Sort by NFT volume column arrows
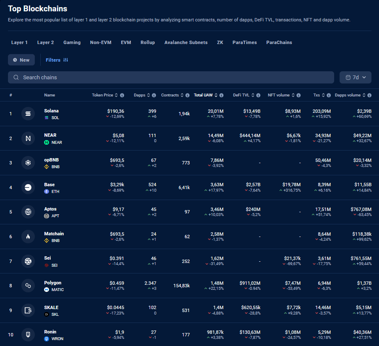The width and height of the screenshot is (379, 346). point(293,95)
